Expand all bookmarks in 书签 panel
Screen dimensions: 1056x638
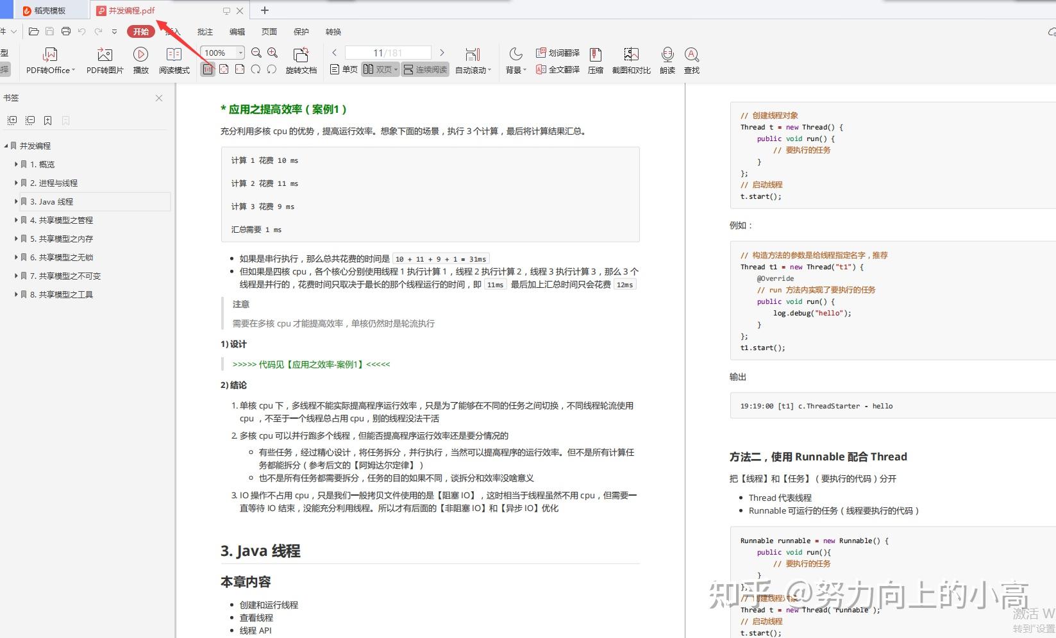tap(12, 121)
